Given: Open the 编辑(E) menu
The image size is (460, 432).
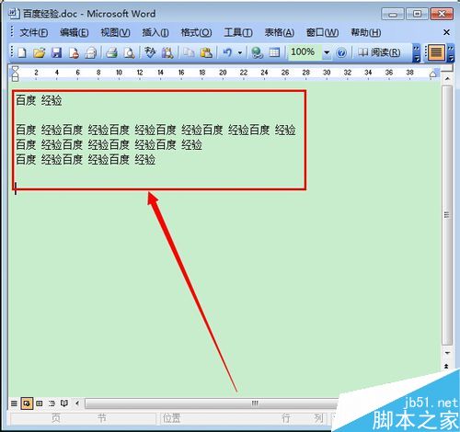Looking at the screenshot, I should pyautogui.click(x=75, y=32).
